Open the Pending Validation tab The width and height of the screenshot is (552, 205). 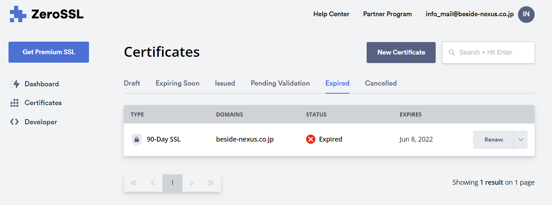280,83
